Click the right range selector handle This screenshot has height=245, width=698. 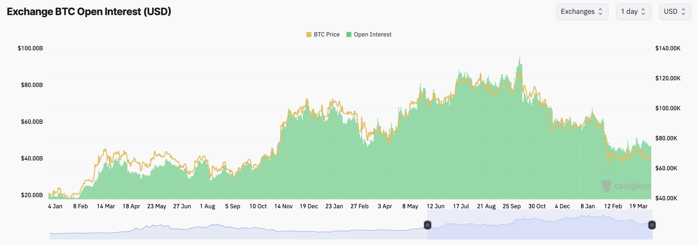point(652,225)
